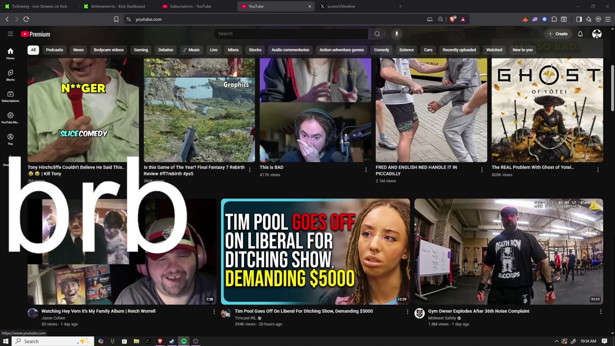Open options for Final Fantasy 7 Rebirth short

[249, 170]
